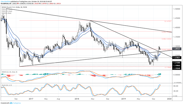Click the 2019 label on time axis
The height and width of the screenshot is (105, 183).
click(124, 99)
